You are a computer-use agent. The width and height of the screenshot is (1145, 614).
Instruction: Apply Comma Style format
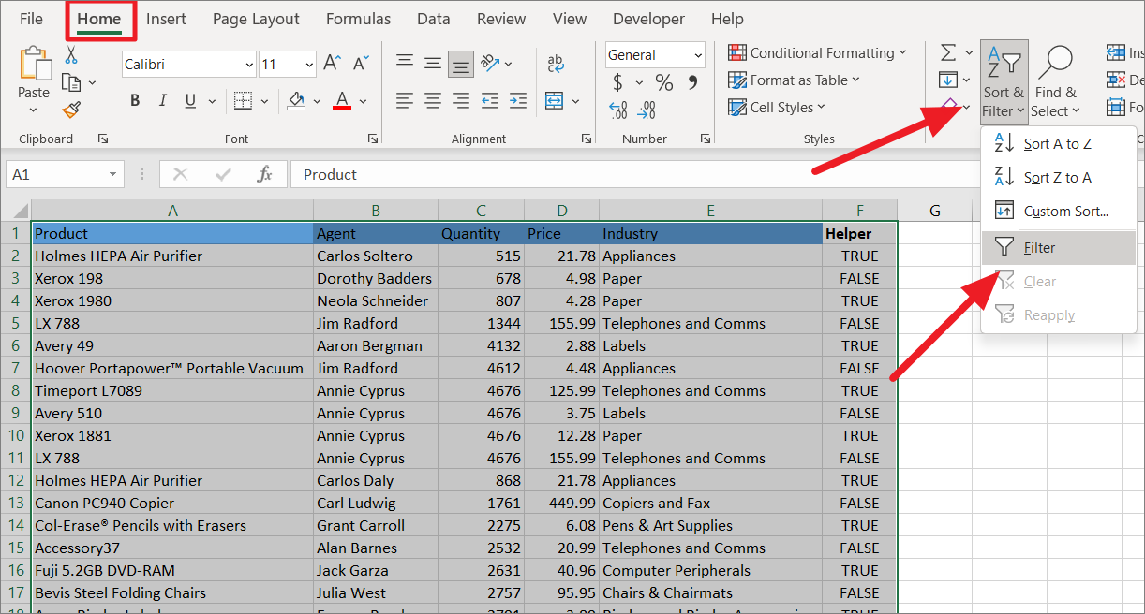point(692,82)
